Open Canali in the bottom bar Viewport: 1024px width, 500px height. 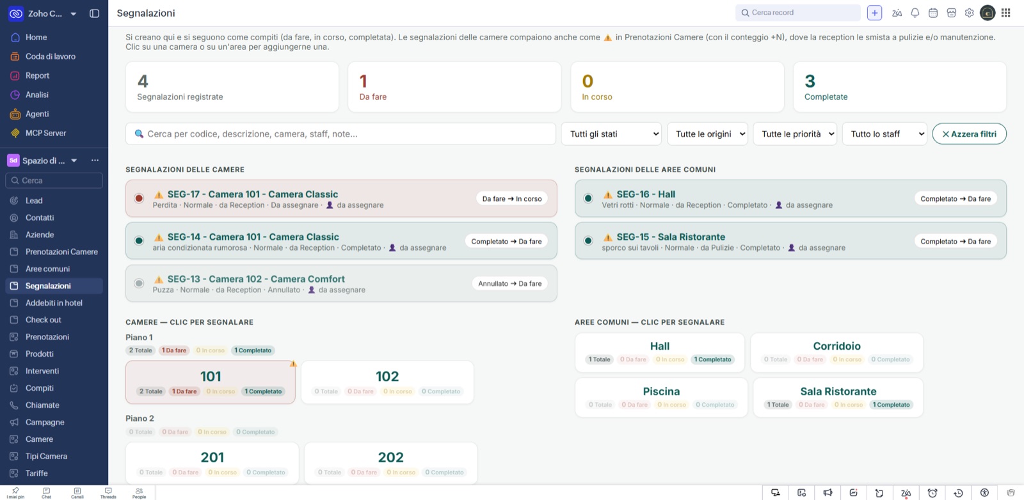coord(77,493)
